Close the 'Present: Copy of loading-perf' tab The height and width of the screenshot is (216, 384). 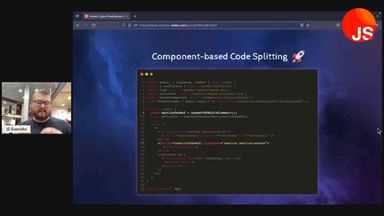tap(127, 16)
